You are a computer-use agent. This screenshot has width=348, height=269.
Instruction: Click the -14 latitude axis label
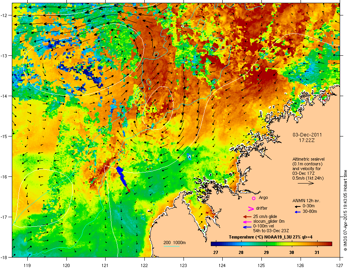click(4, 96)
